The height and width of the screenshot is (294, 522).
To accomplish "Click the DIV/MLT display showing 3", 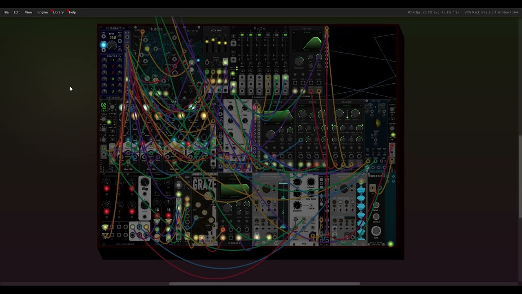I will (x=113, y=91).
